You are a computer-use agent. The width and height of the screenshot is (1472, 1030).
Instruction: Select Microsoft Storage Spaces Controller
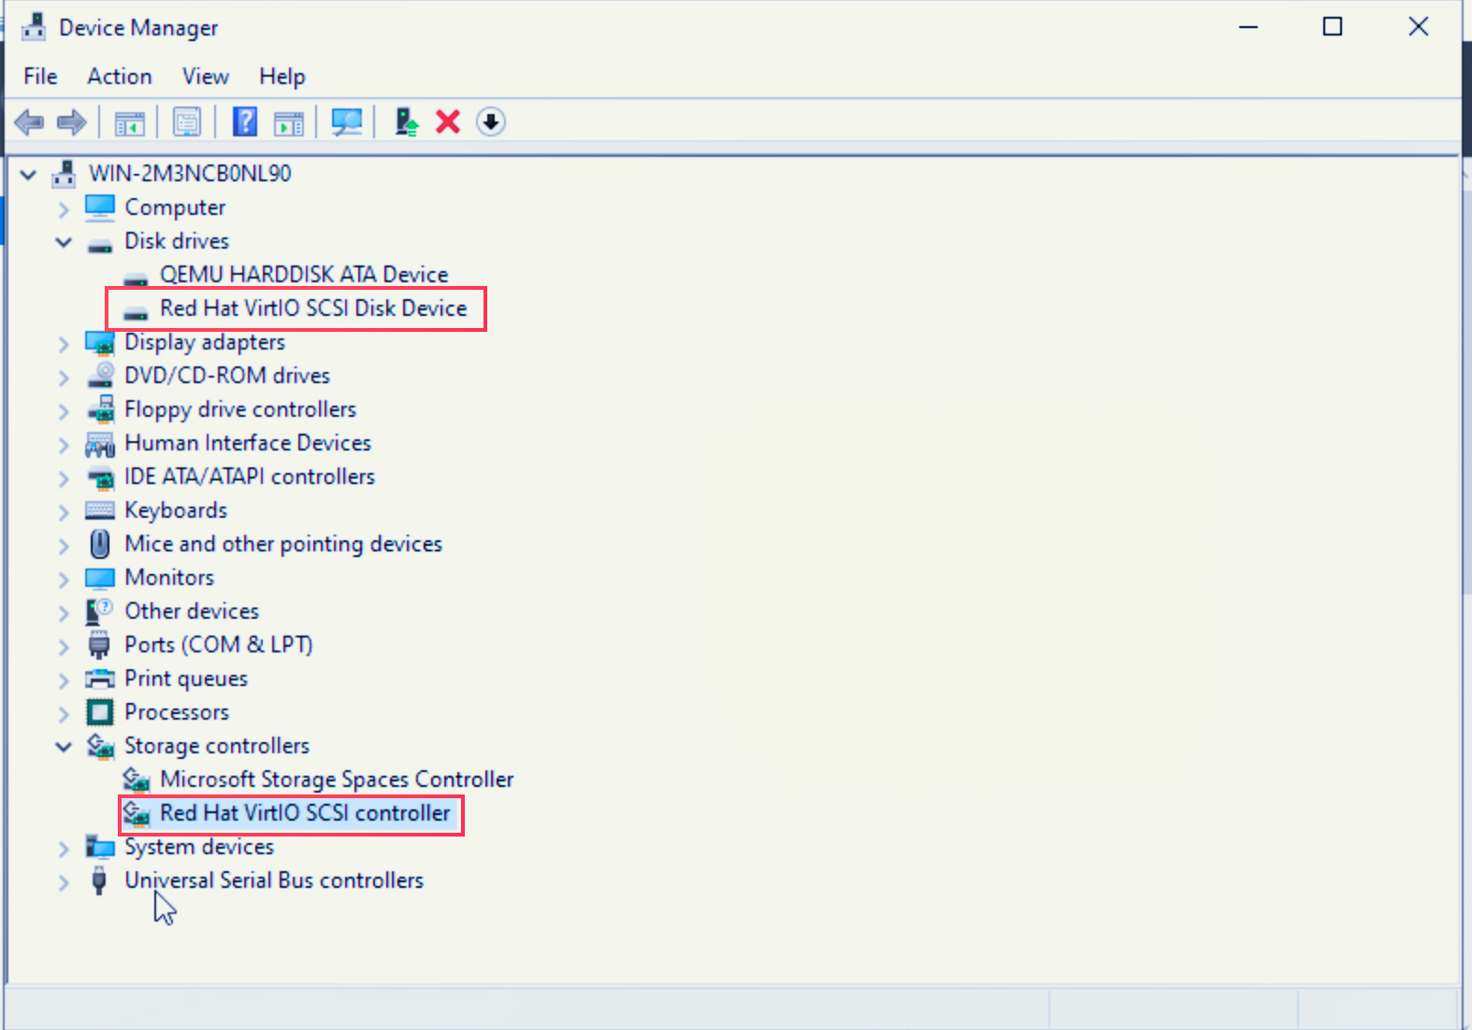click(x=336, y=780)
